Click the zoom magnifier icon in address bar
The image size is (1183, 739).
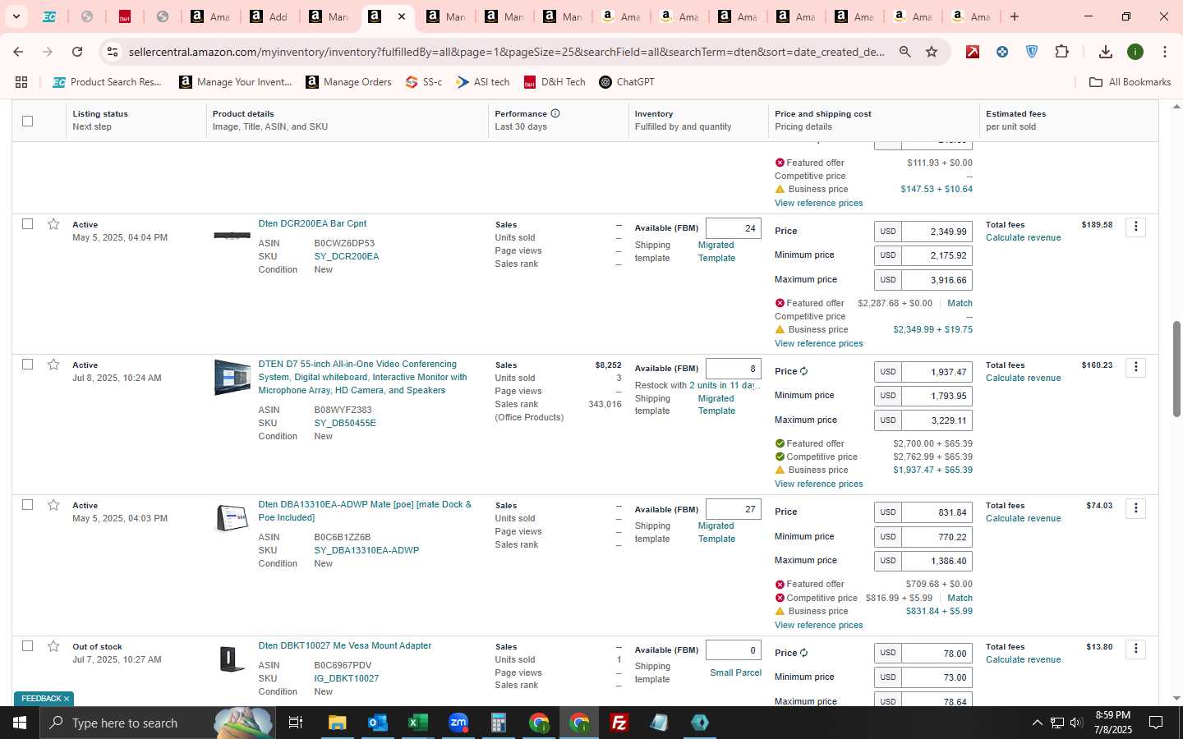(x=905, y=52)
